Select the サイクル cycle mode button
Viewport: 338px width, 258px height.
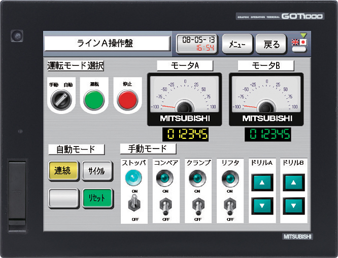[97, 171]
